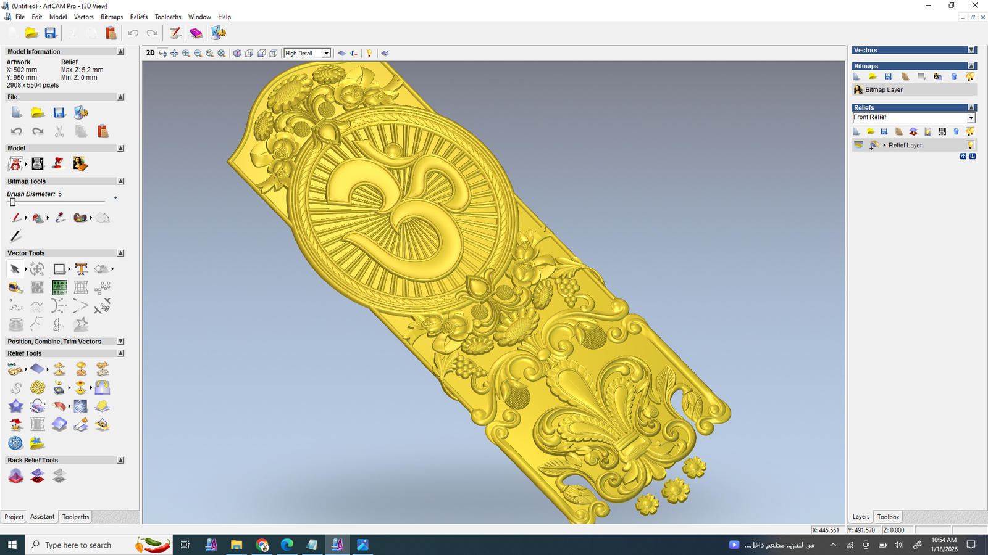The image size is (988, 555).
Task: Click the greyscale teddy bear model icon
Action: pyautogui.click(x=38, y=164)
